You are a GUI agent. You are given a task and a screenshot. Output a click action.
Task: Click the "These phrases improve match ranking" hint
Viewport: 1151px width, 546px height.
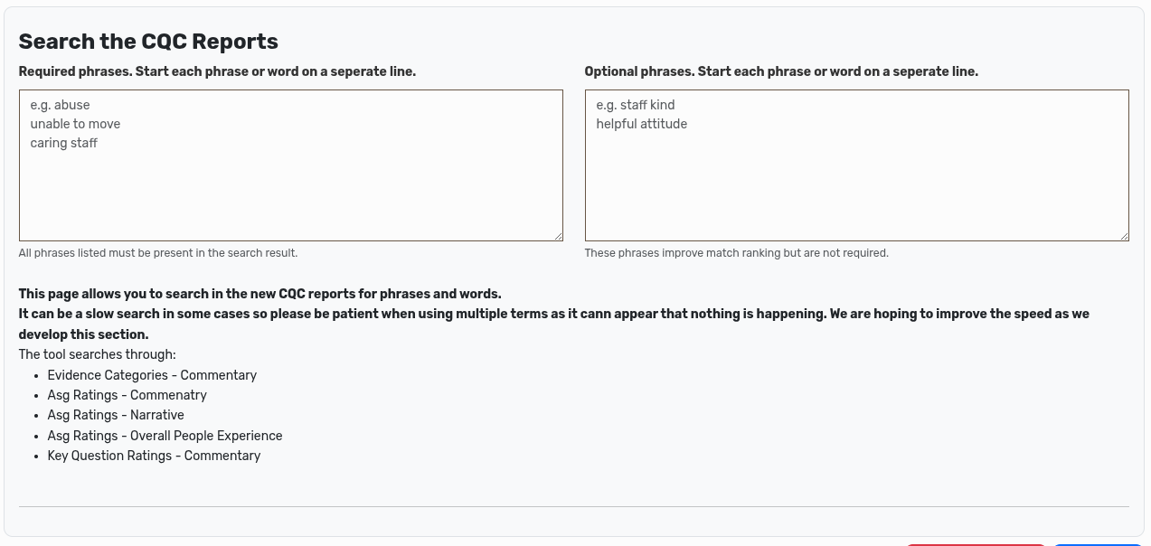point(736,253)
